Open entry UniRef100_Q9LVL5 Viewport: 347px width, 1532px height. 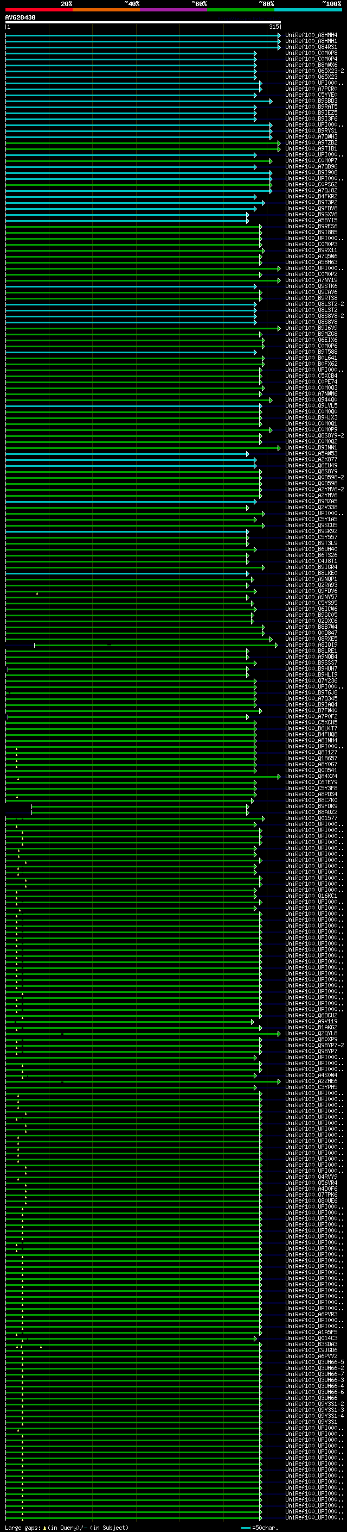pyautogui.click(x=311, y=405)
